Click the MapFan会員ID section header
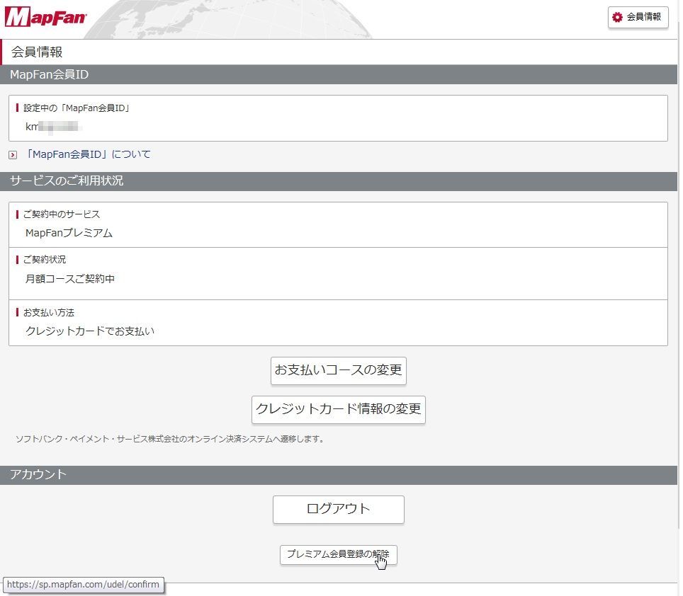The height and width of the screenshot is (596, 683). click(x=339, y=74)
